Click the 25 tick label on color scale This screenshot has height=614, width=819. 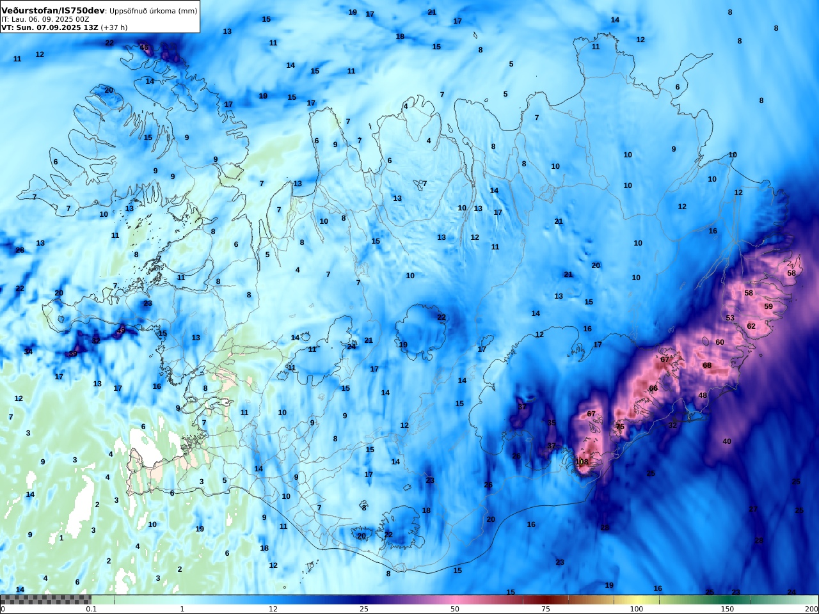(364, 609)
